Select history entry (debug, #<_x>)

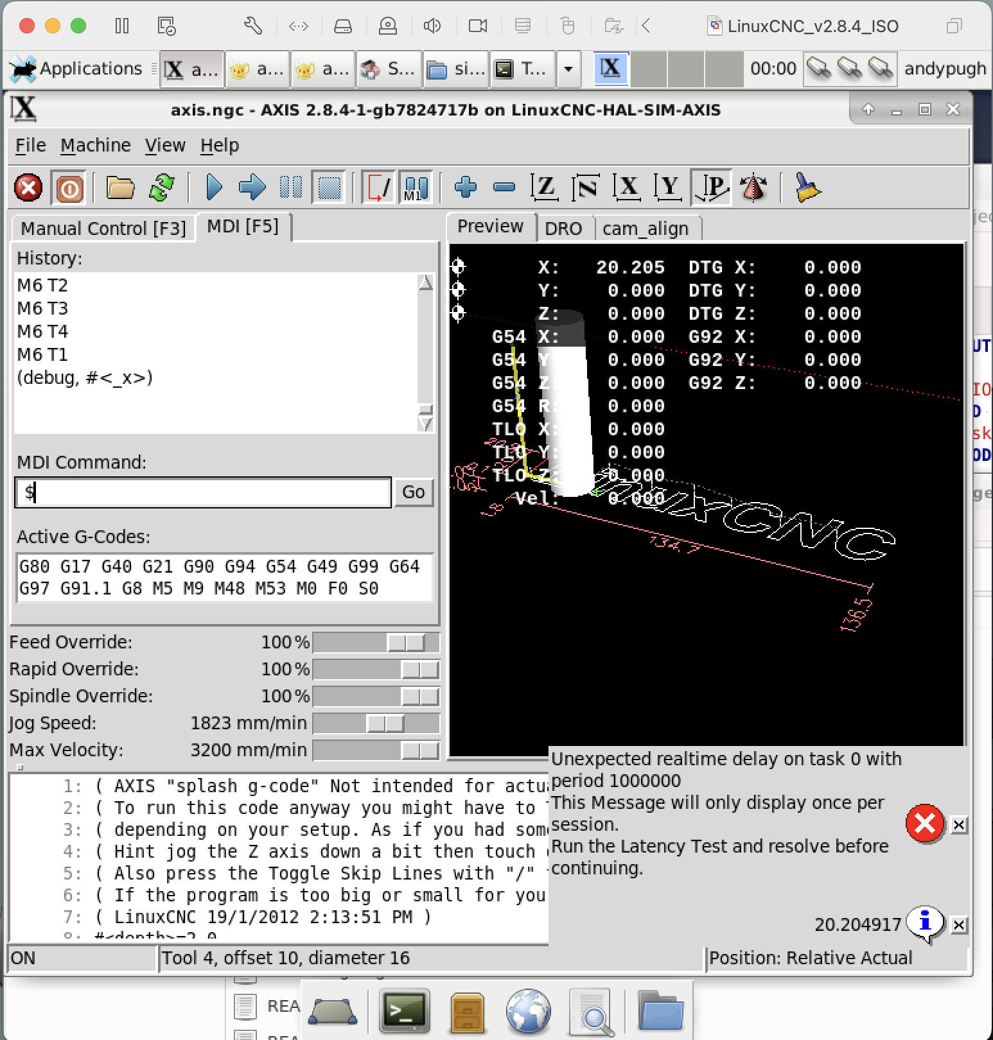point(85,377)
